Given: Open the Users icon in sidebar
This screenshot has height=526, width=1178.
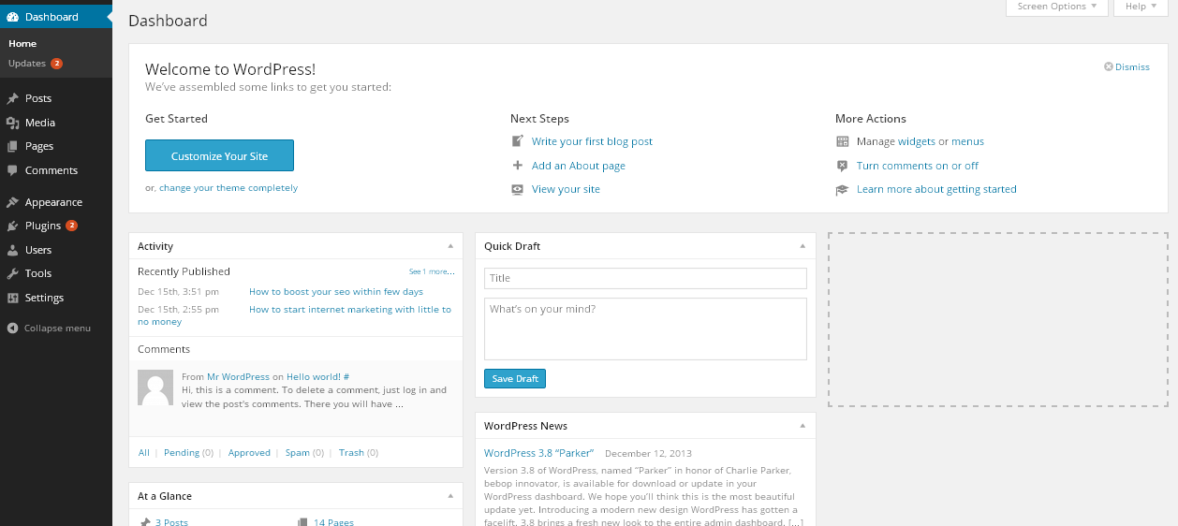Looking at the screenshot, I should coord(12,250).
